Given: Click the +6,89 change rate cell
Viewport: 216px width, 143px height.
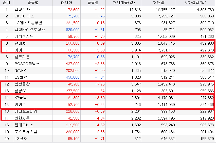Looking at the screenshot, I should pos(100,43).
